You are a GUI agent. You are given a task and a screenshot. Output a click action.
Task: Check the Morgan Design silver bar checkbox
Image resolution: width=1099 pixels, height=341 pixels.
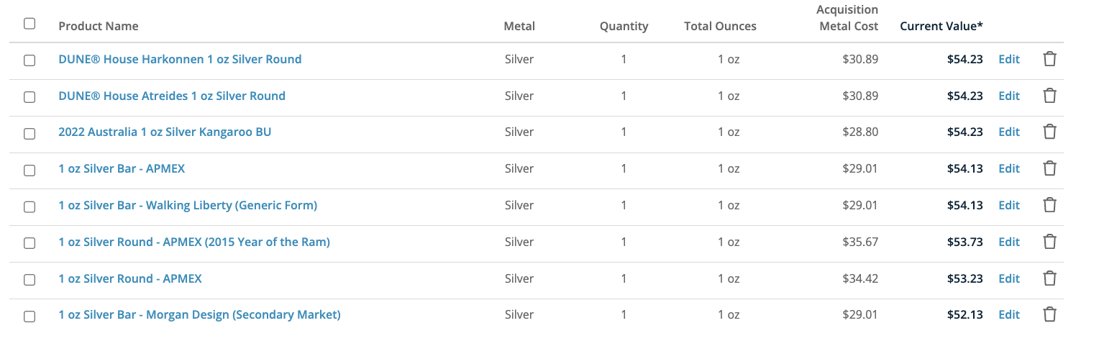coord(29,317)
